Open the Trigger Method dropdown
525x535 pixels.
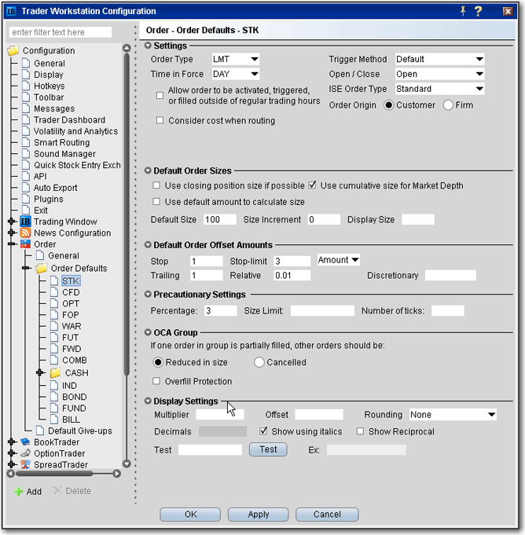tap(439, 59)
